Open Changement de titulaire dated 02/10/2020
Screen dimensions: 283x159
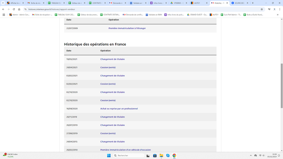112,92
